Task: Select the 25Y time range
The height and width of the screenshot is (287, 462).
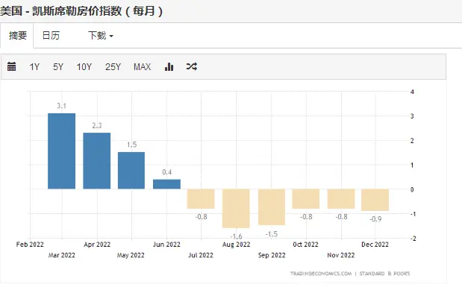Action: (113, 67)
